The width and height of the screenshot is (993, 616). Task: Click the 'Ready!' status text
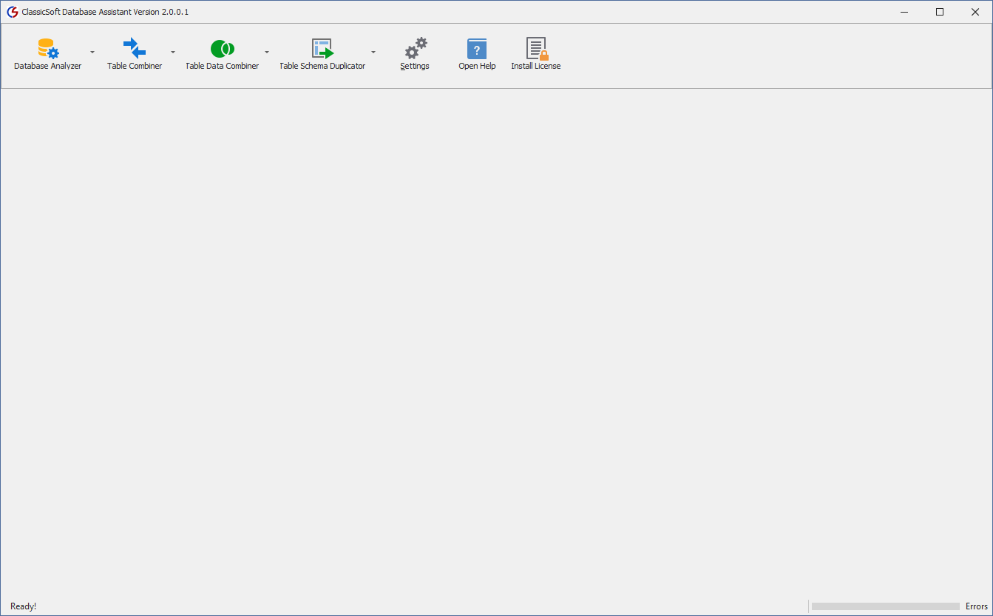click(23, 606)
